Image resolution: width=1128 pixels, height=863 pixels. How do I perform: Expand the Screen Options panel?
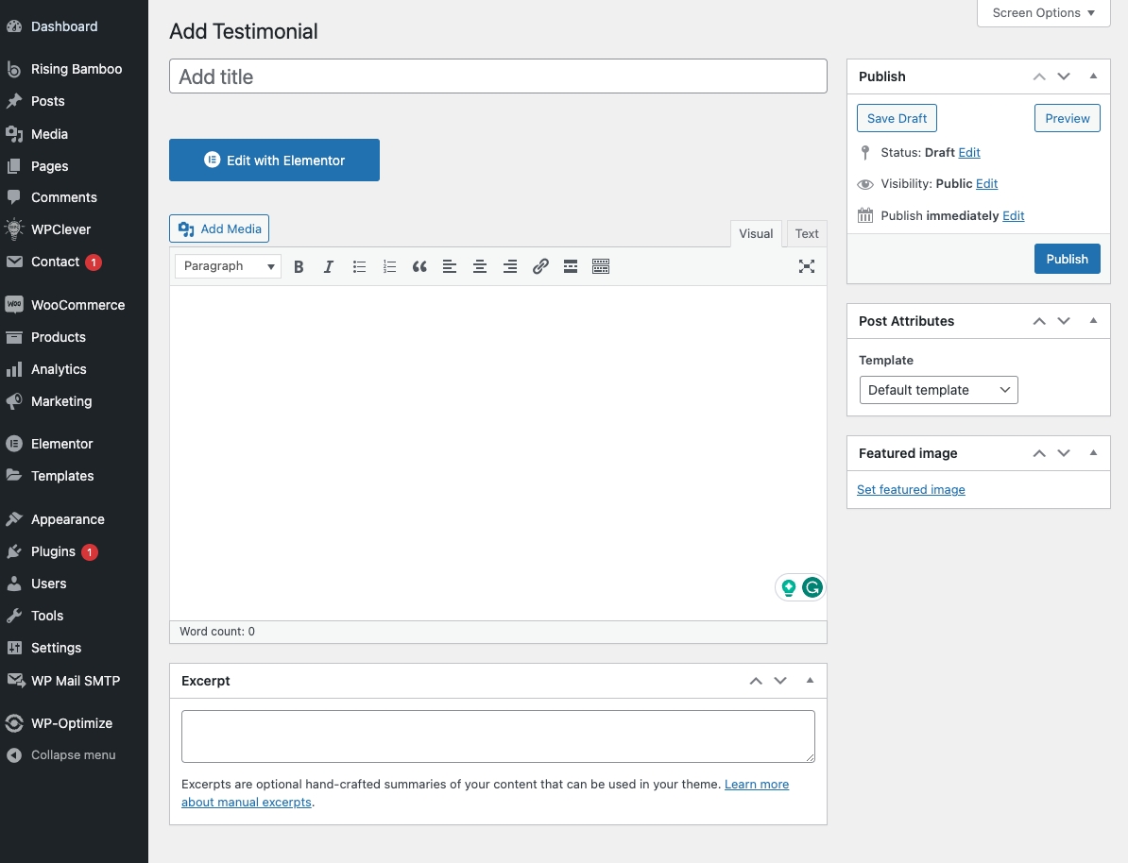(x=1043, y=13)
